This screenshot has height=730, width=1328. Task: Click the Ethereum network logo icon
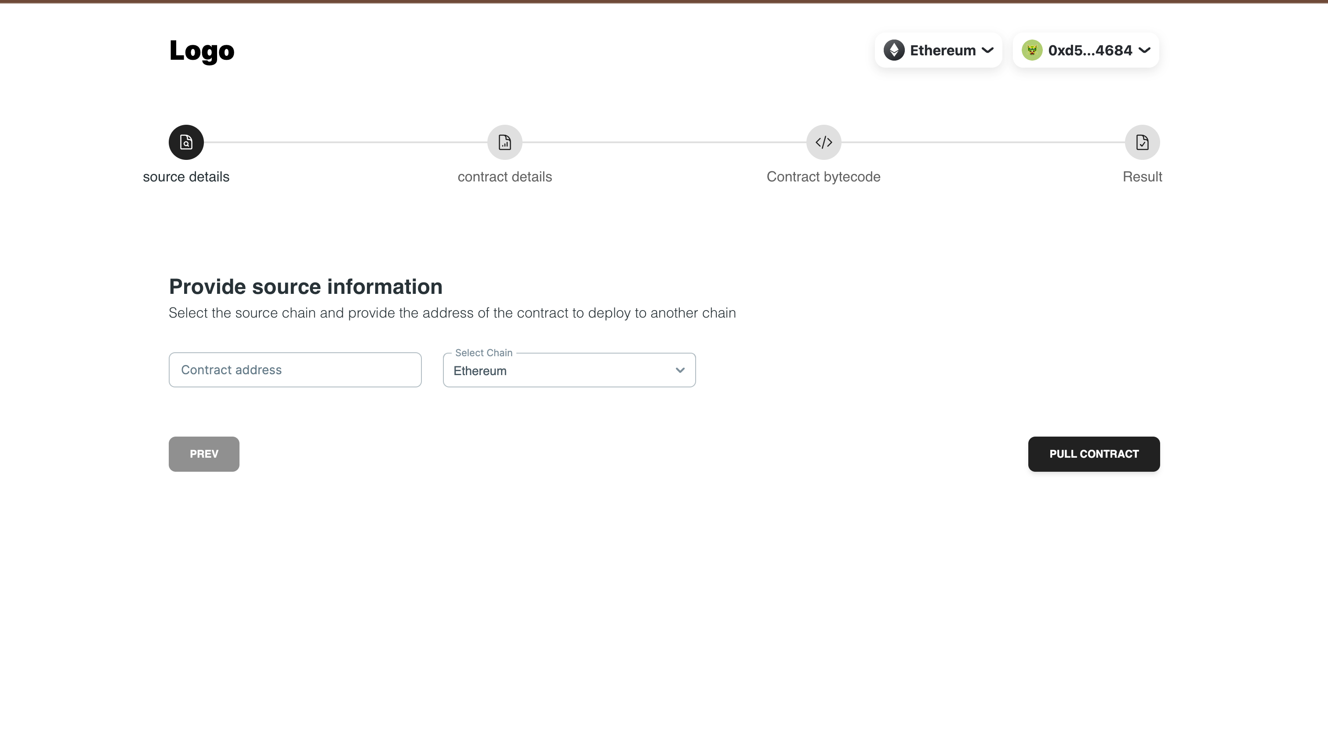pos(894,51)
